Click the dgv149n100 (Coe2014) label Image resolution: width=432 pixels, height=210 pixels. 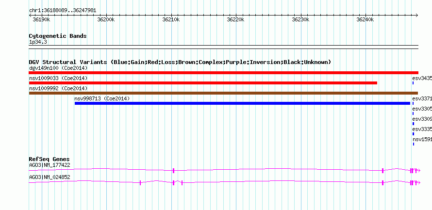click(x=58, y=68)
